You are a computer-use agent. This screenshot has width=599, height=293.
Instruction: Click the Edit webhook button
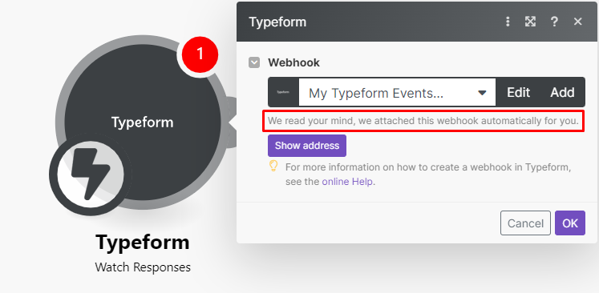[x=518, y=92]
